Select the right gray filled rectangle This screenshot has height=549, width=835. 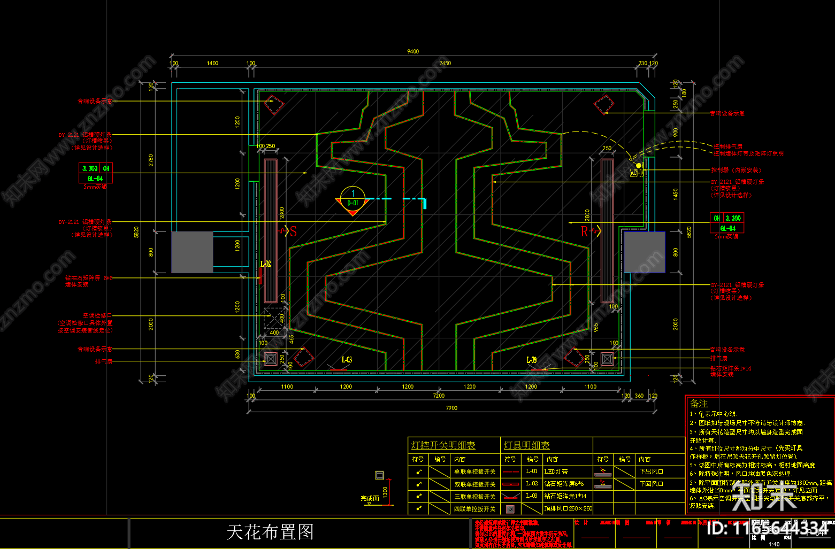pos(645,252)
